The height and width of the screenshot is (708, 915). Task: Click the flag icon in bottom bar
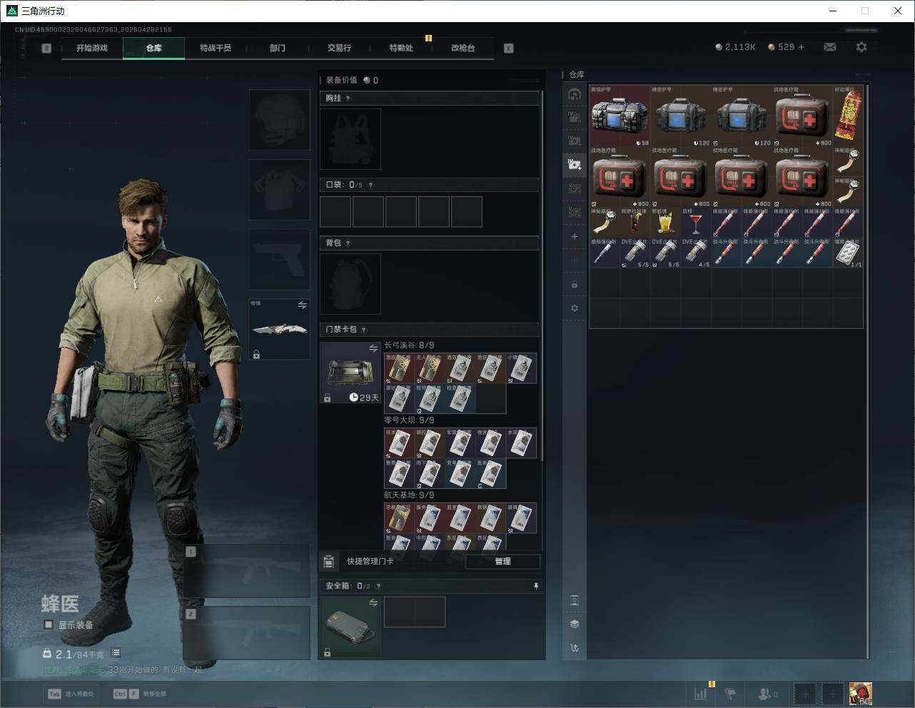coord(730,694)
